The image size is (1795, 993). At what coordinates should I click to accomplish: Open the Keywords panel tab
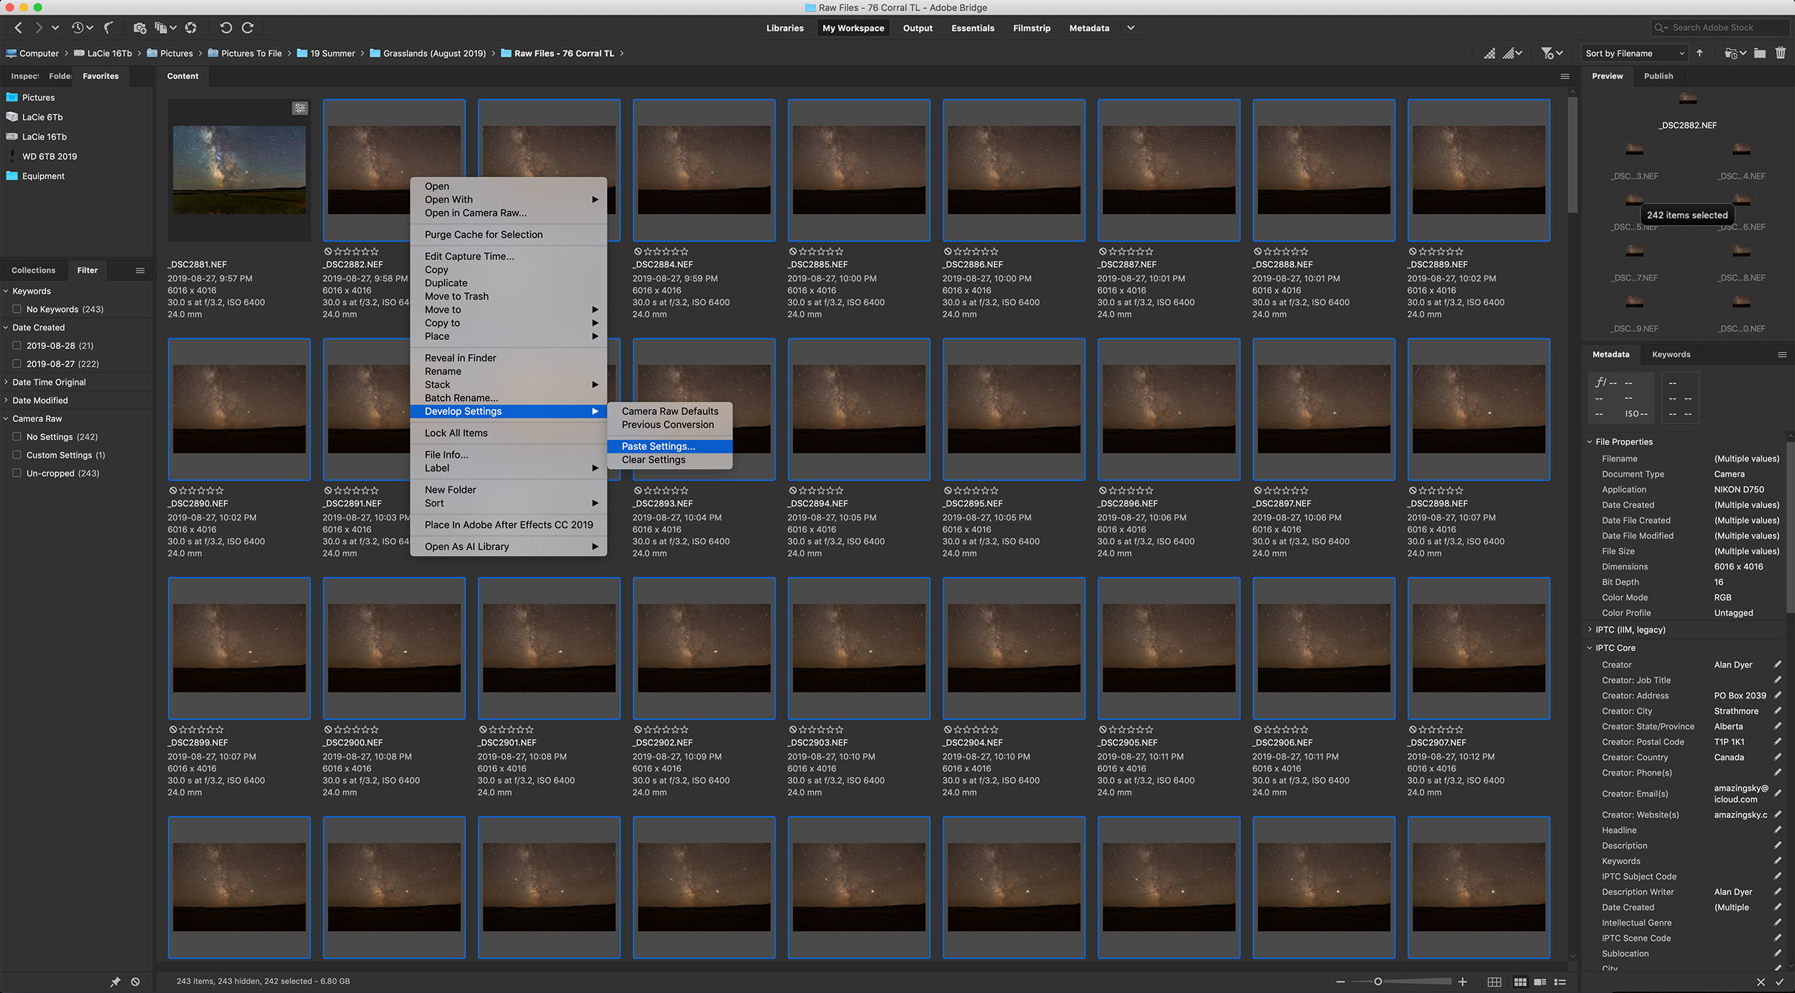1670,355
